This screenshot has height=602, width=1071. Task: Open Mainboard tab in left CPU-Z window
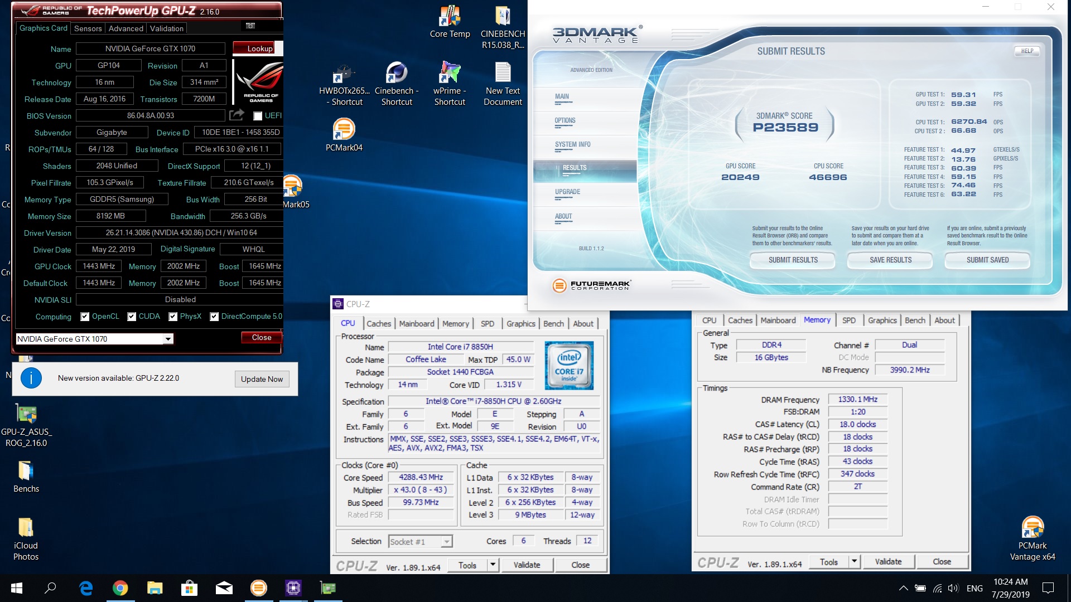point(417,323)
